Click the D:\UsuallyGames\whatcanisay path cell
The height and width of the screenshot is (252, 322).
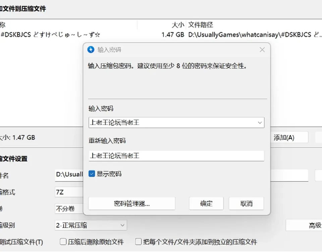255,35
